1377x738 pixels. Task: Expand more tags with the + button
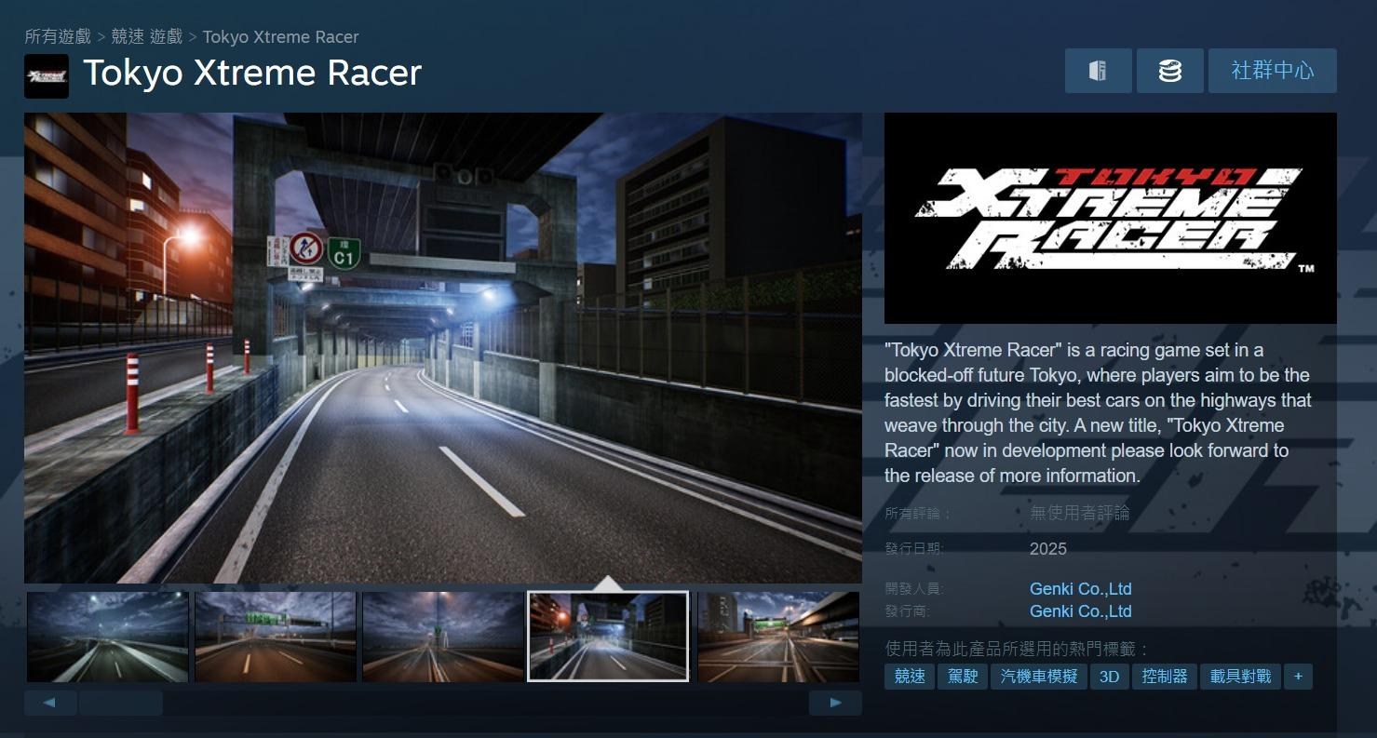click(x=1298, y=677)
